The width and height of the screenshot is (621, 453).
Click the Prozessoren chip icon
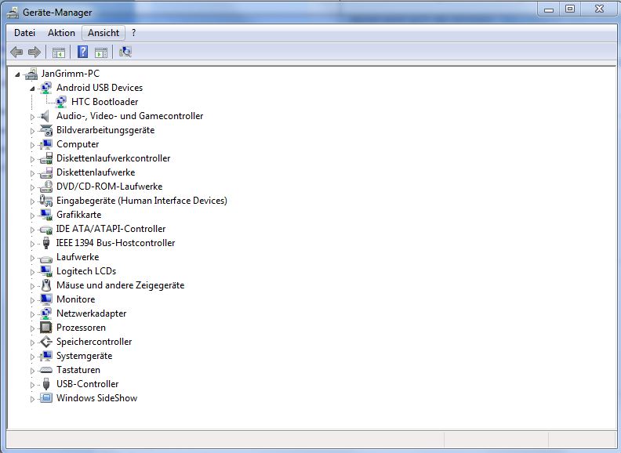click(x=46, y=328)
